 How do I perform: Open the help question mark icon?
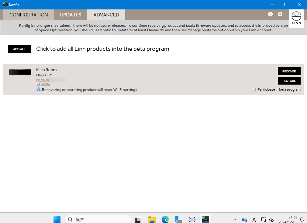coord(270,14)
